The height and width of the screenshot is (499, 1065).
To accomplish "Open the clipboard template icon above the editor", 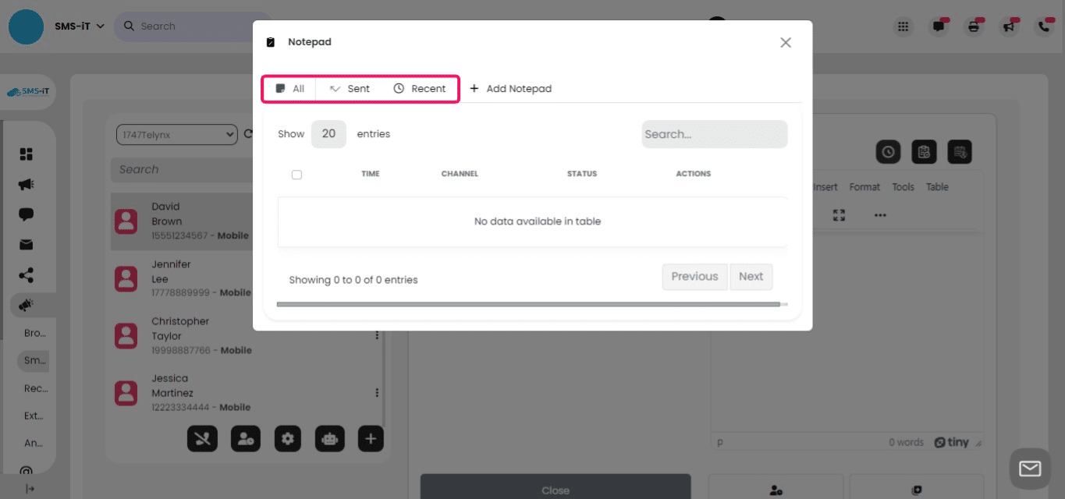I will (924, 151).
